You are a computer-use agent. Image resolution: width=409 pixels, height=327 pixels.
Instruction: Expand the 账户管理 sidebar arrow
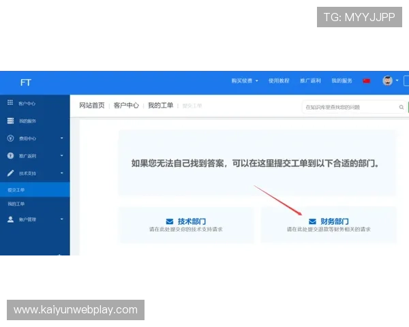(x=62, y=219)
